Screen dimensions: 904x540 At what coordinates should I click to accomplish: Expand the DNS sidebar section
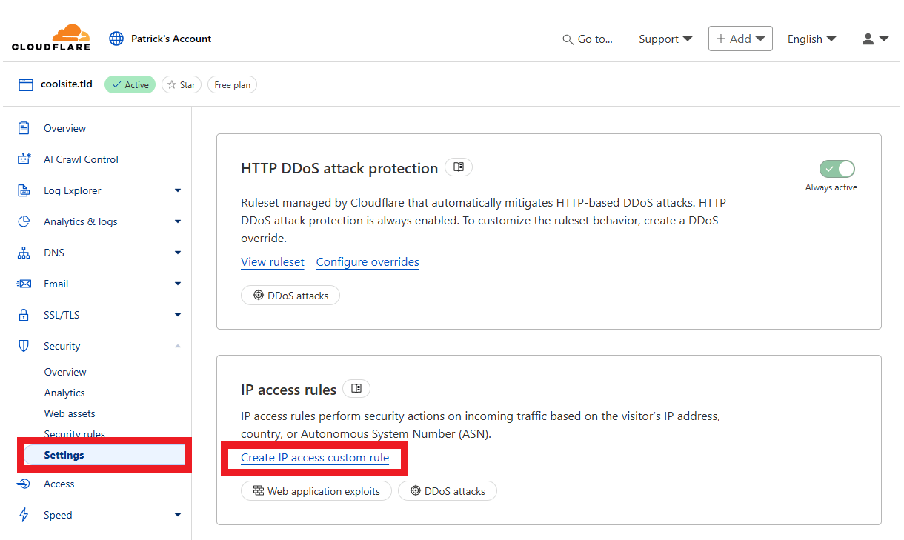177,253
